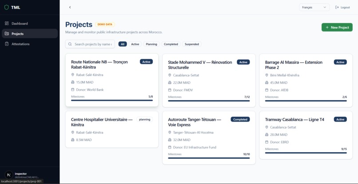Open the Français language dropdown

click(314, 7)
